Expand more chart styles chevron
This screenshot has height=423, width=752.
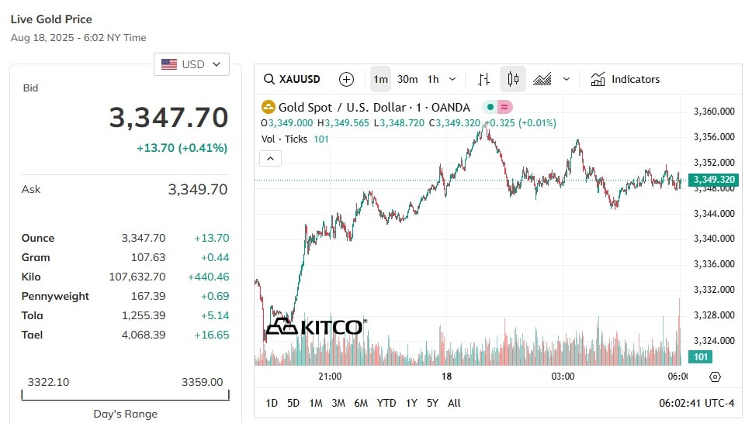[567, 80]
